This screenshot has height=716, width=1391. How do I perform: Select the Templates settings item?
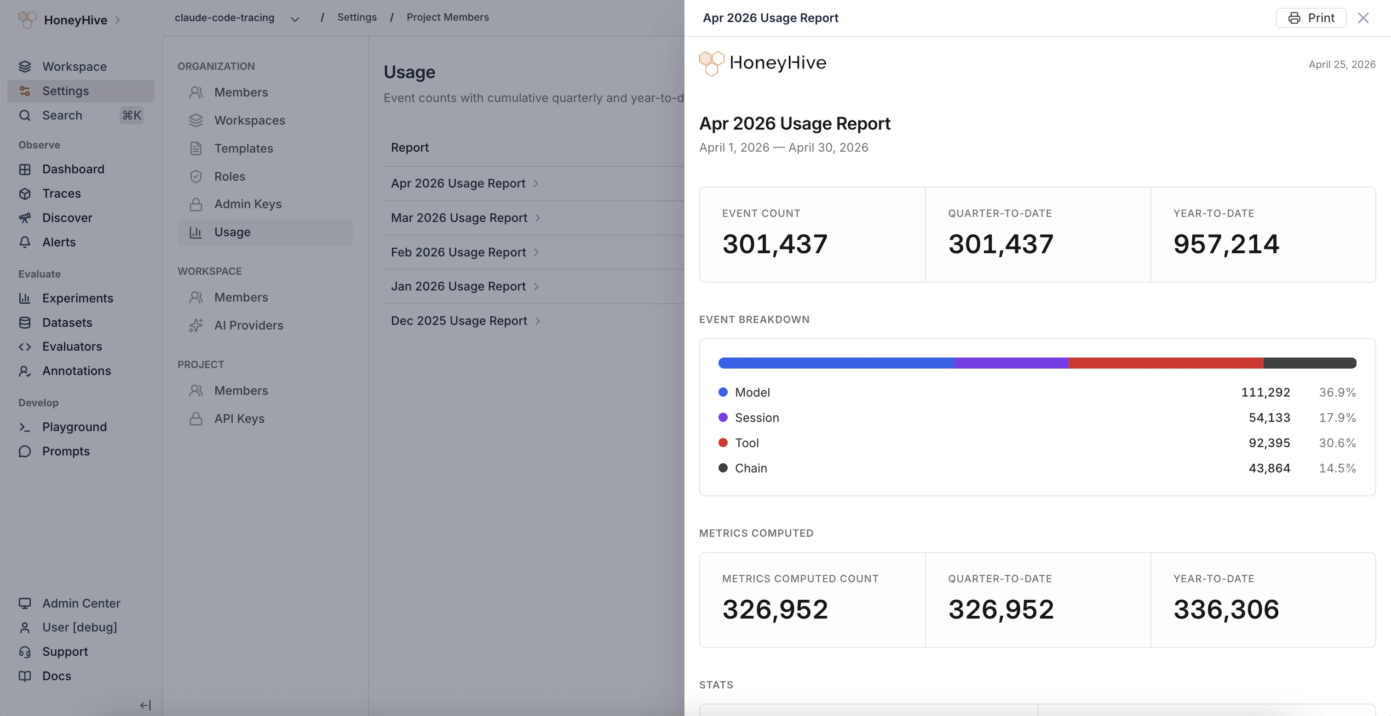tap(265, 148)
